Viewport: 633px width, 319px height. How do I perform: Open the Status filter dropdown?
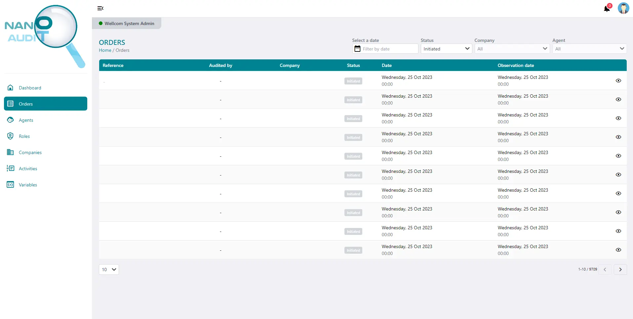tap(446, 48)
